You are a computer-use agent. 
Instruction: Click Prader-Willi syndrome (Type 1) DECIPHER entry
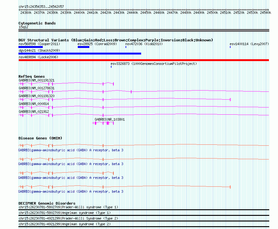point(68,207)
